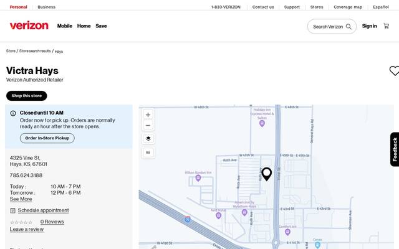The height and width of the screenshot is (249, 399).
Task: Open the map layers control
Action: pyautogui.click(x=148, y=139)
